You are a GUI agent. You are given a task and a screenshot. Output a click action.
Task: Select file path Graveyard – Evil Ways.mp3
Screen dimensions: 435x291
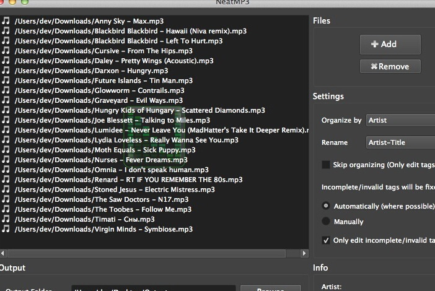(99, 100)
